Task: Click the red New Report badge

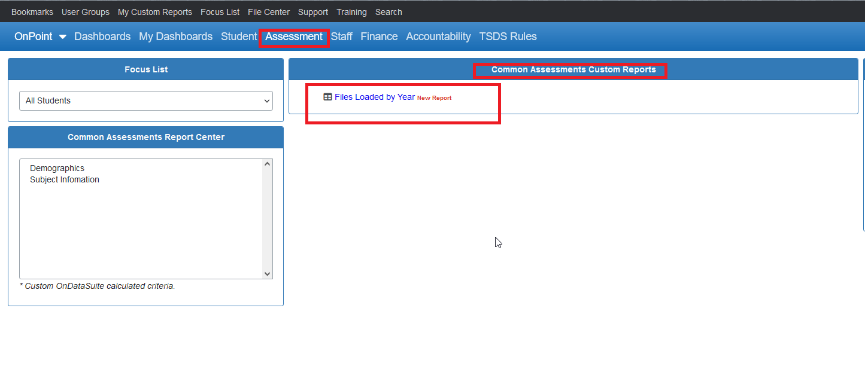Action: pos(434,97)
